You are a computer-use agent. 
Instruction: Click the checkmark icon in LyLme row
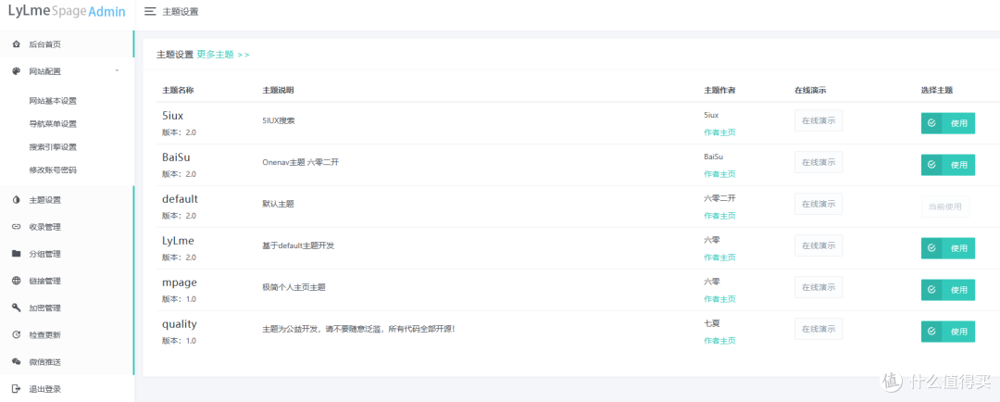pos(931,248)
